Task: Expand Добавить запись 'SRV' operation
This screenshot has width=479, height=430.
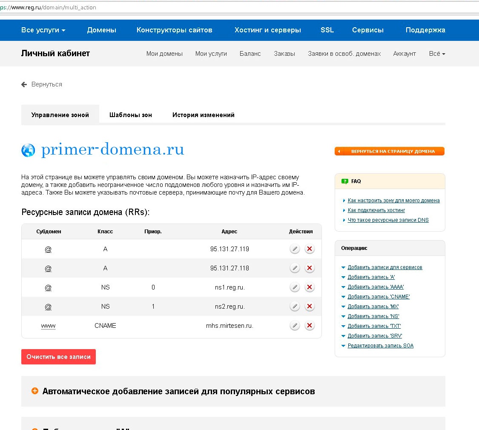Action: [x=375, y=335]
